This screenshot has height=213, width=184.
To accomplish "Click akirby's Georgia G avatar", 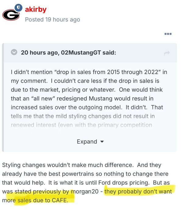I will click(10, 14).
